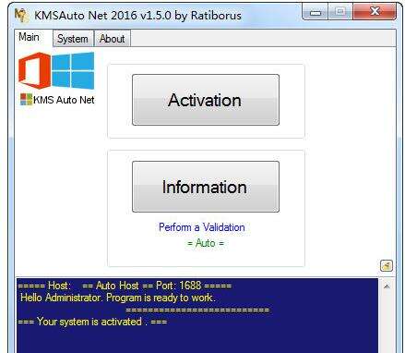This screenshot has width=405, height=353.
Task: Click the log scrollbar up arrow
Action: click(x=387, y=286)
